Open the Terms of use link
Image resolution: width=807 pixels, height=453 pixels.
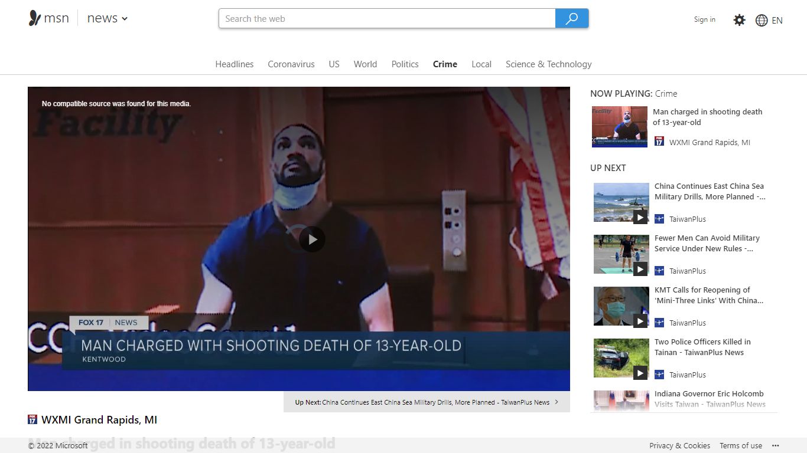pyautogui.click(x=741, y=446)
